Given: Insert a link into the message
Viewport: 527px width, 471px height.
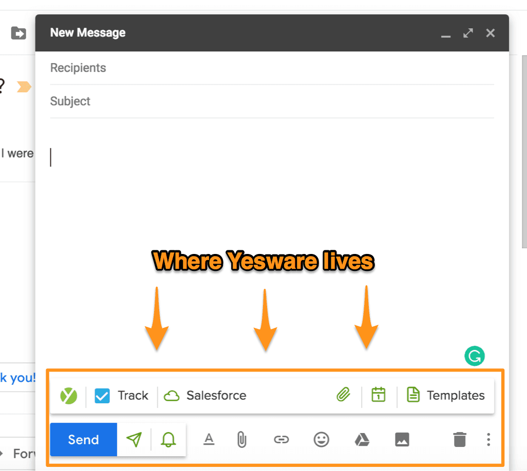Looking at the screenshot, I should 281,440.
